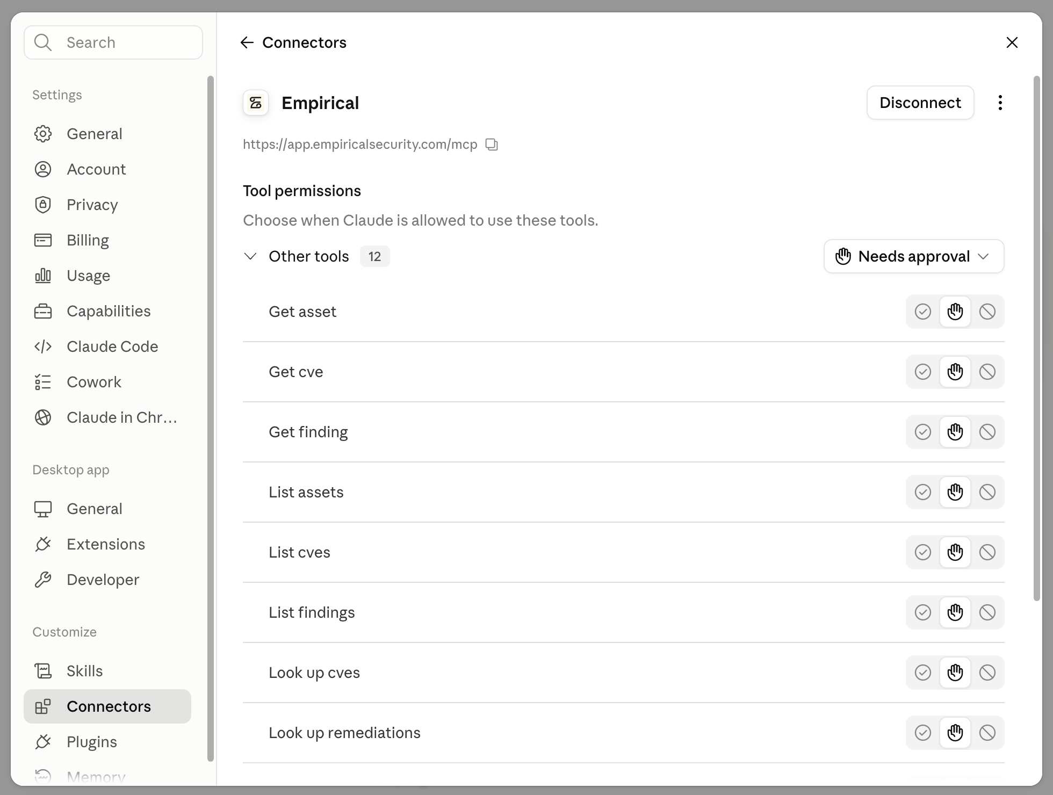Image resolution: width=1053 pixels, height=795 pixels.
Task: Allow Look up remediations automatically
Action: click(x=923, y=733)
